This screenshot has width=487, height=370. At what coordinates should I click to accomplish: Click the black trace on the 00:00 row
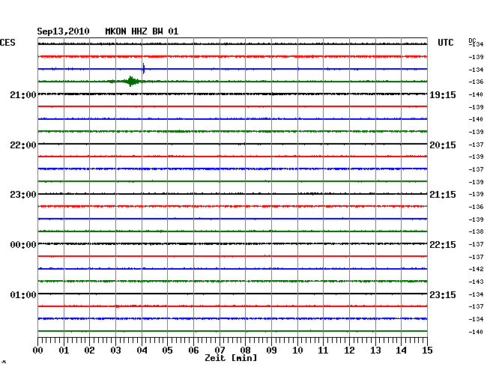click(232, 243)
